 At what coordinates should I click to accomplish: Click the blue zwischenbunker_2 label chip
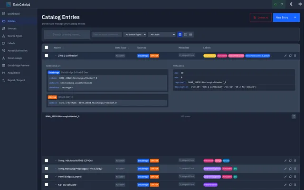tap(257, 56)
